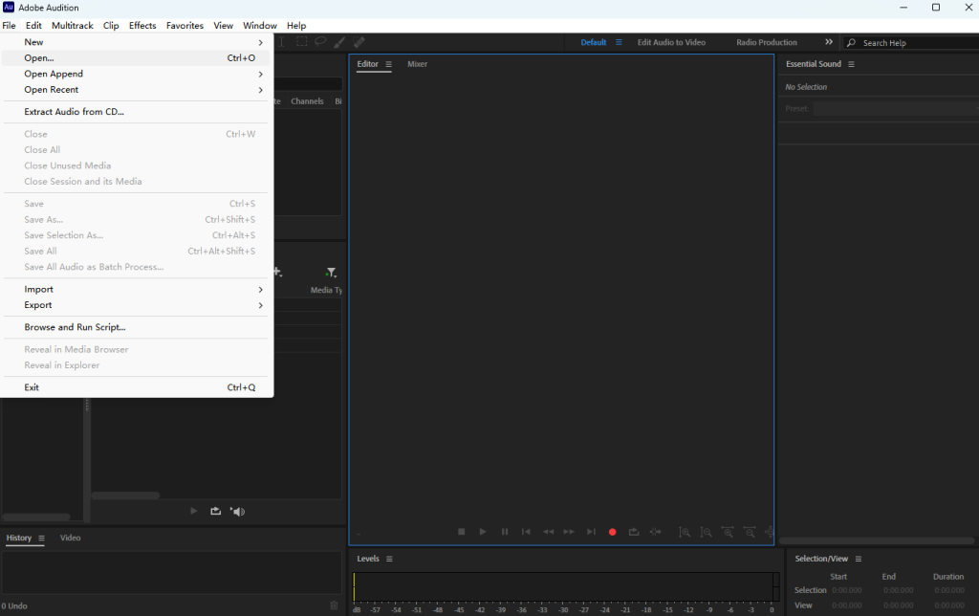Expand the Open Recent submenu
This screenshot has width=979, height=616.
click(x=136, y=89)
